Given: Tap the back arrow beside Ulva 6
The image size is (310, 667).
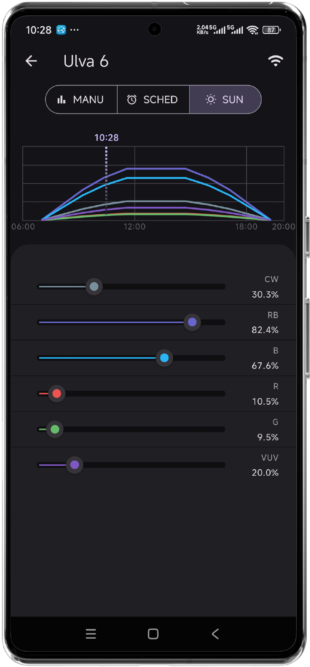Looking at the screenshot, I should coord(31,61).
